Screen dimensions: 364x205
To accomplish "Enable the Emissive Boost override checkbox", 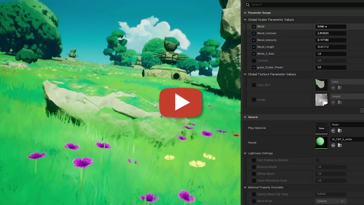I will tap(254, 167).
